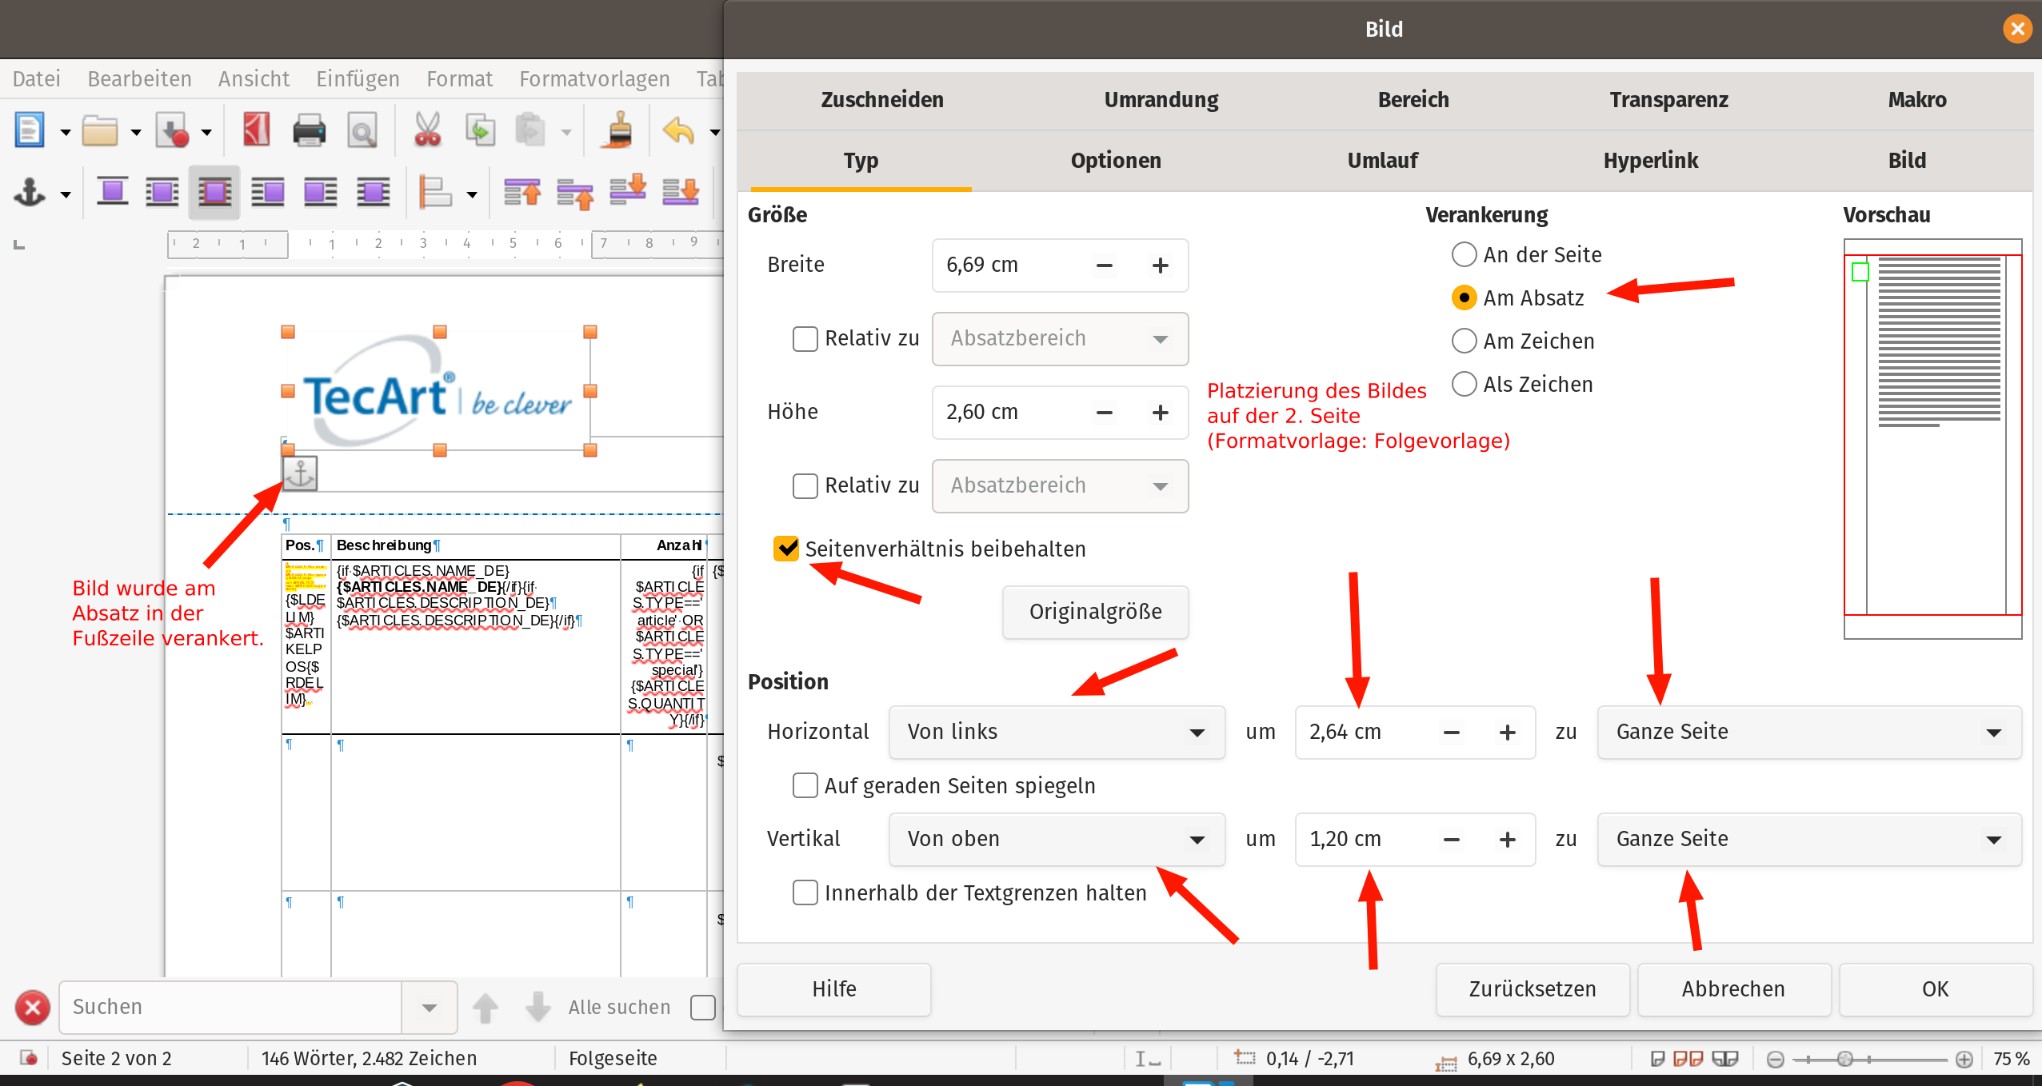Image resolution: width=2042 pixels, height=1086 pixels.
Task: Click the anchor toolbar icon
Action: 30,193
